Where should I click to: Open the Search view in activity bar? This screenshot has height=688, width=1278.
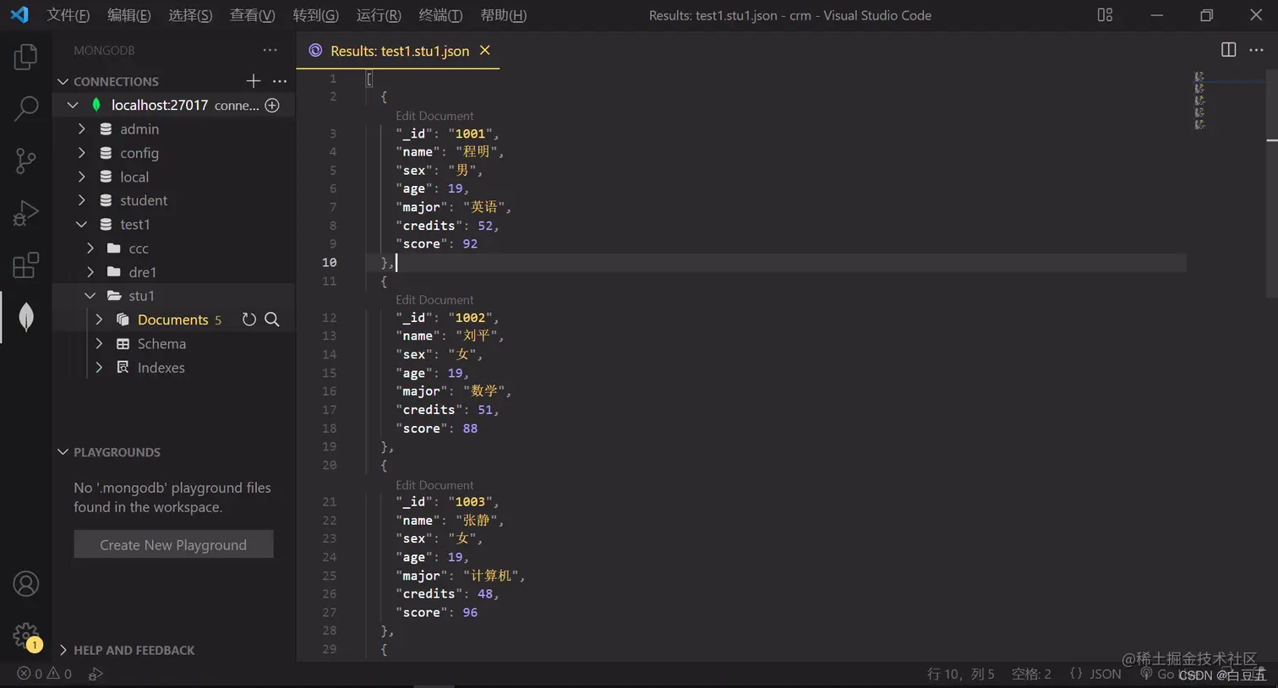[x=26, y=108]
